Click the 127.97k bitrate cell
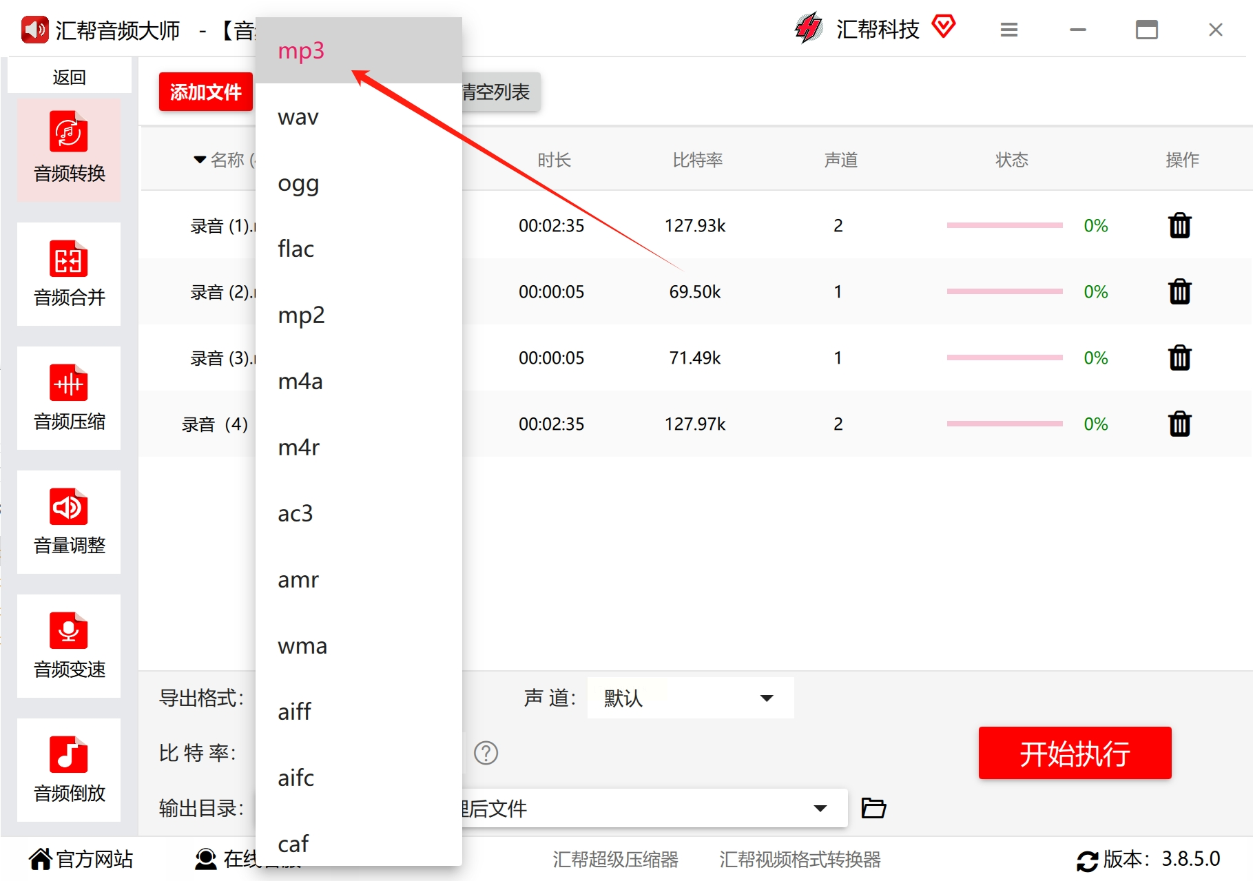Viewport: 1253px width, 881px height. click(694, 424)
